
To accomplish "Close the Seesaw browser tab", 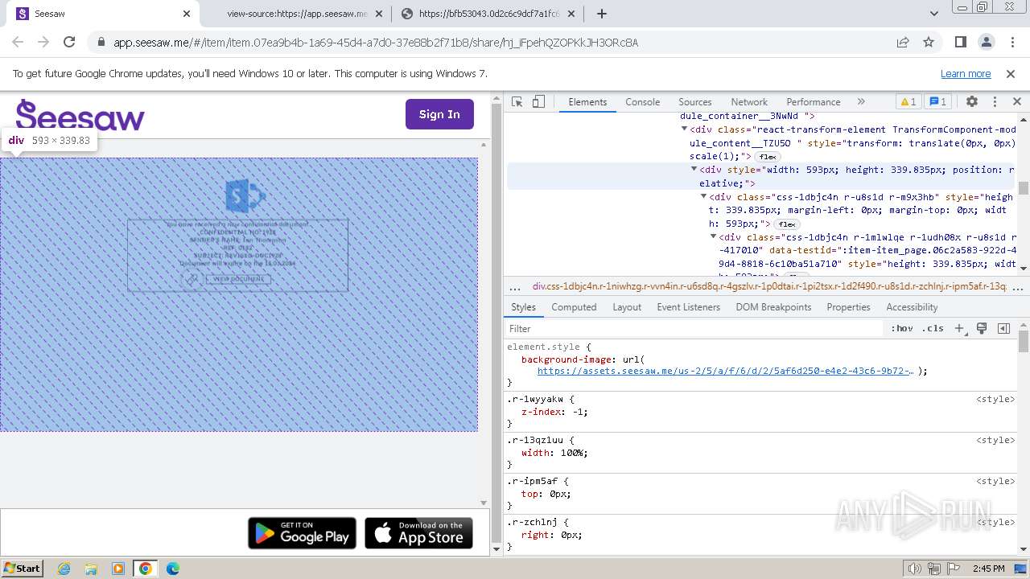I will pyautogui.click(x=187, y=14).
